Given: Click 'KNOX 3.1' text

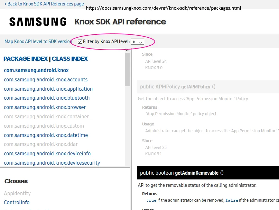Looking at the screenshot, I should click(153, 154).
